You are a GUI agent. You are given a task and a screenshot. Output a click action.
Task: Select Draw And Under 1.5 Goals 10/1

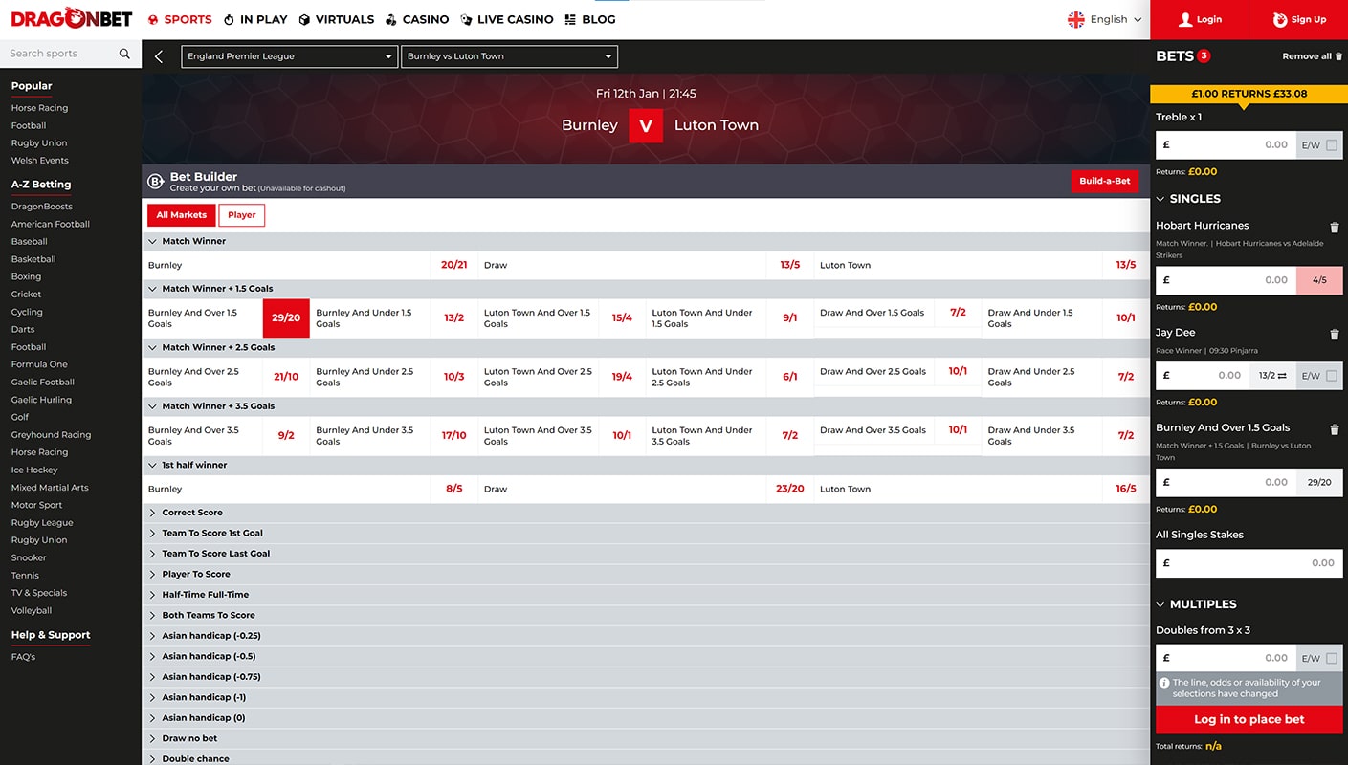(x=1126, y=318)
